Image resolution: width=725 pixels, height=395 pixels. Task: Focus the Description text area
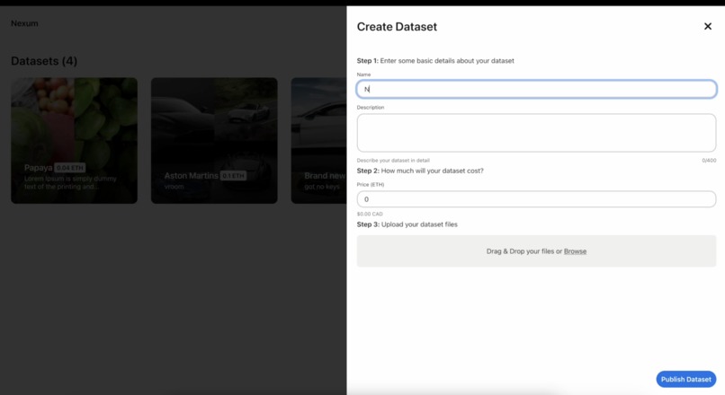(536, 133)
